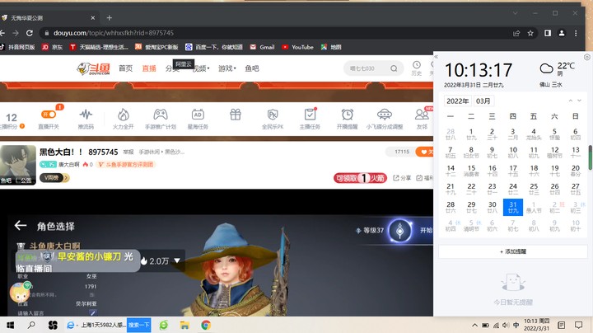Viewport: 593px width, 333px height.
Task: Open 推流码 stream code icon
Action: pyautogui.click(x=86, y=115)
